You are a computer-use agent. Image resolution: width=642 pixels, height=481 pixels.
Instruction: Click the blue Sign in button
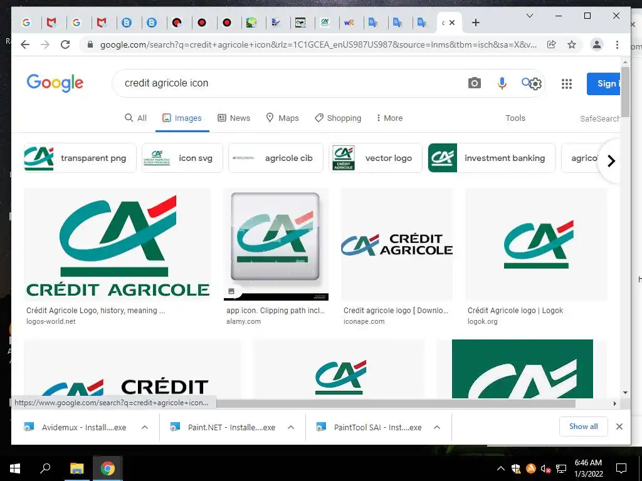coord(604,83)
